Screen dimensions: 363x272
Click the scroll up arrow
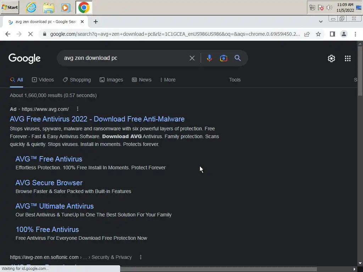pos(360,44)
